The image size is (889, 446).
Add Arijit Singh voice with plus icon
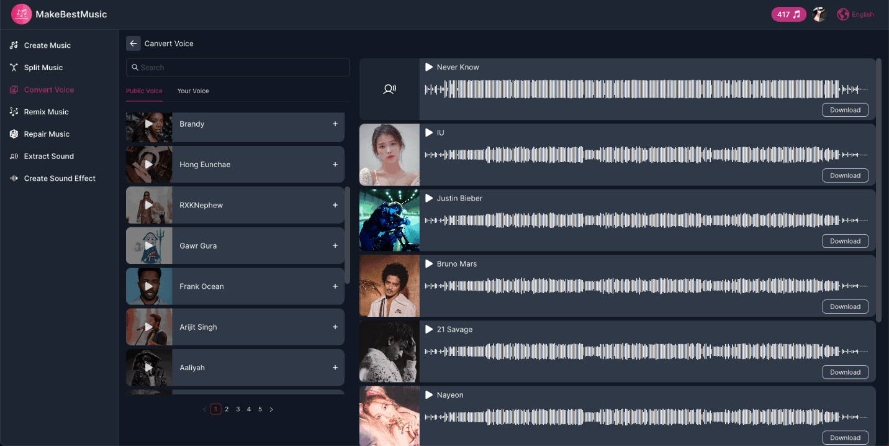pos(335,327)
